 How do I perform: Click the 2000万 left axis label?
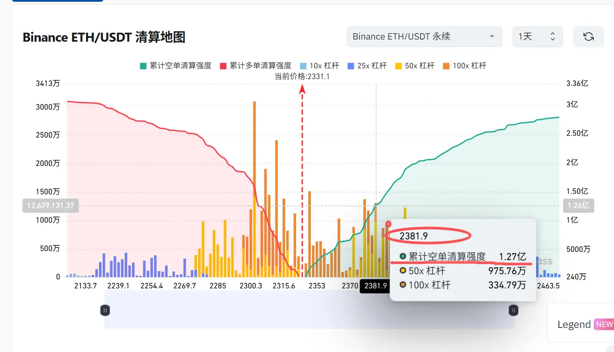[48, 163]
